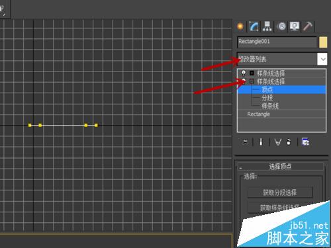Screen dimensions: 331x248
Task: Open the Create command panel tab
Action: [240, 26]
